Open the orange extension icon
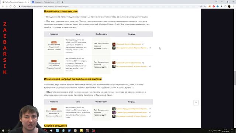Viewport: 236px width, 133px height. pos(210,7)
